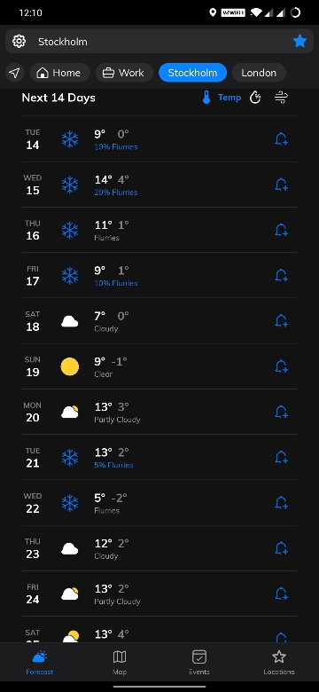Open the Events tab
This screenshot has width=319, height=692.
click(x=199, y=663)
